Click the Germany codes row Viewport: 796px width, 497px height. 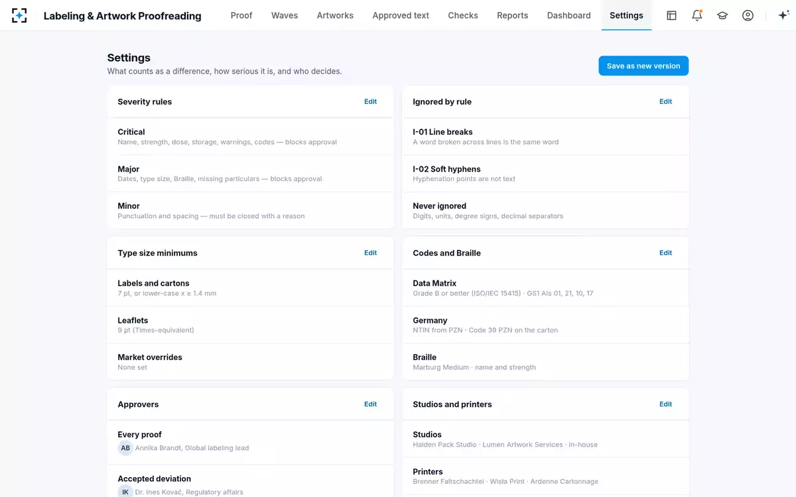coord(545,325)
